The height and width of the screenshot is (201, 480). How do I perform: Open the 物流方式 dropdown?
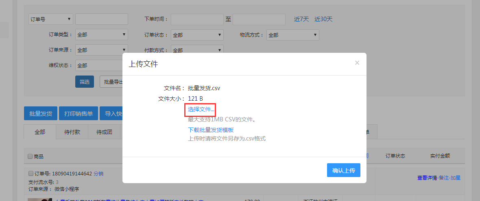coord(293,35)
